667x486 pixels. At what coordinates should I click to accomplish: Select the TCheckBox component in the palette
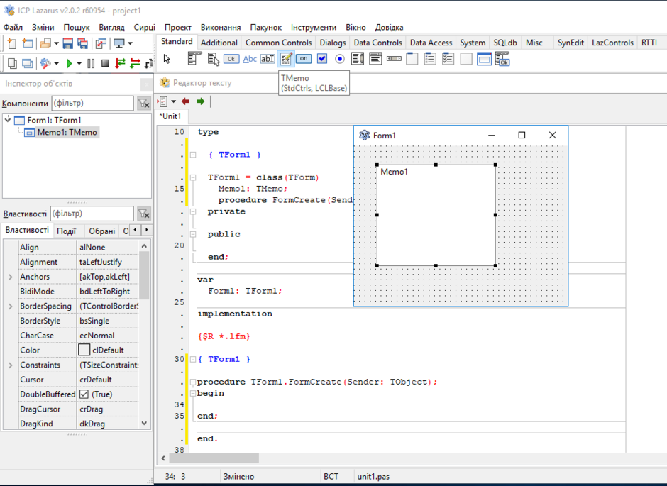tap(322, 59)
